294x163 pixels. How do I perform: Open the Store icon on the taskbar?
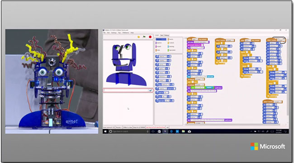tap(159, 131)
